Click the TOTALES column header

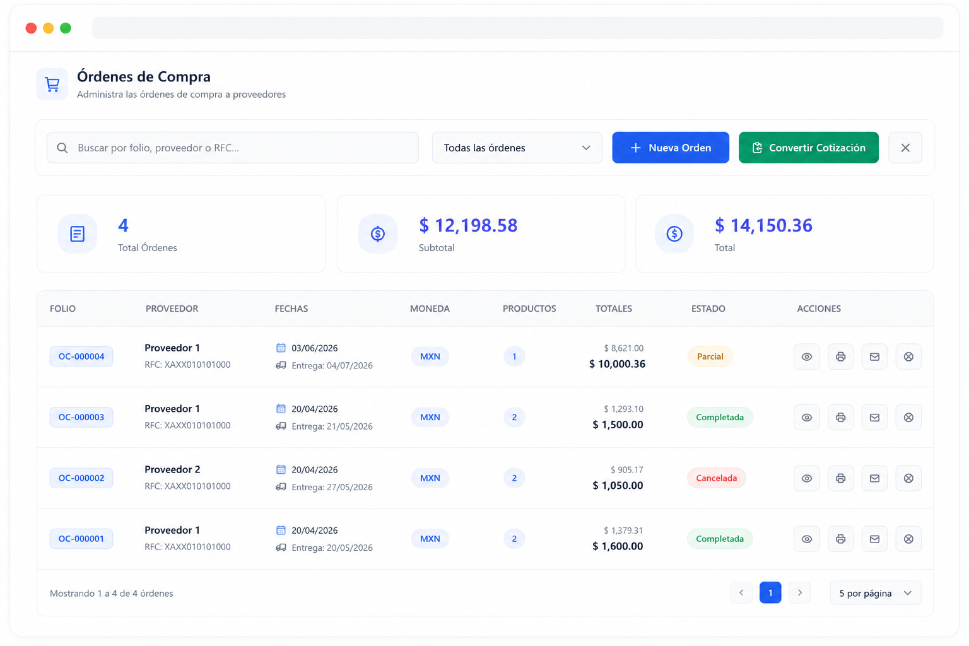[614, 308]
